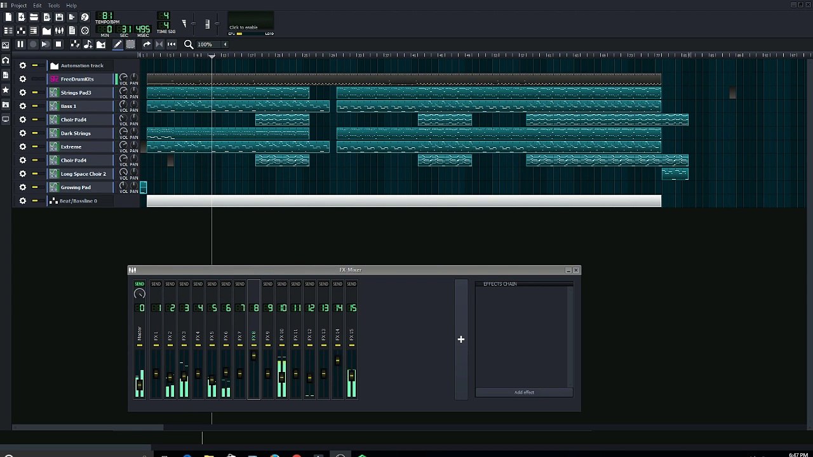Stop song playback
813x457 pixels.
[x=58, y=44]
